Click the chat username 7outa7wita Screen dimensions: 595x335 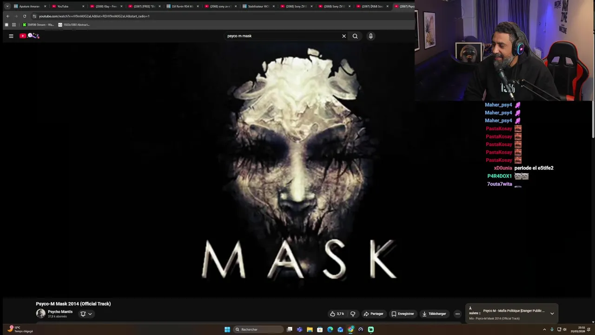tap(499, 184)
